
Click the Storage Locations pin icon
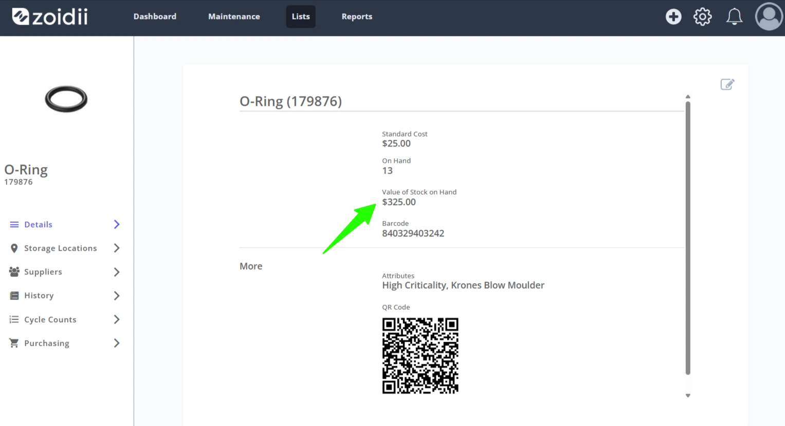(14, 248)
